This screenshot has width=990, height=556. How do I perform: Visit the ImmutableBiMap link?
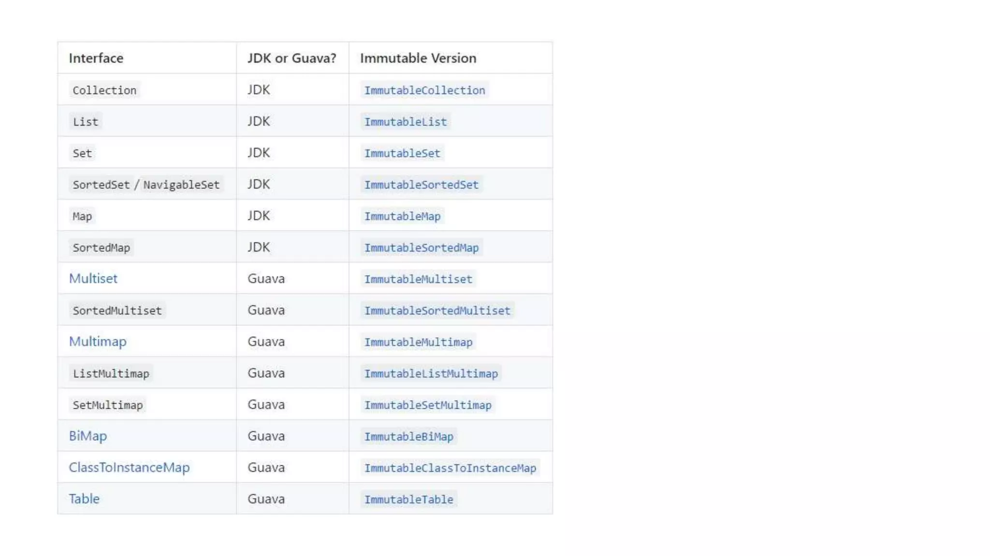tap(408, 436)
